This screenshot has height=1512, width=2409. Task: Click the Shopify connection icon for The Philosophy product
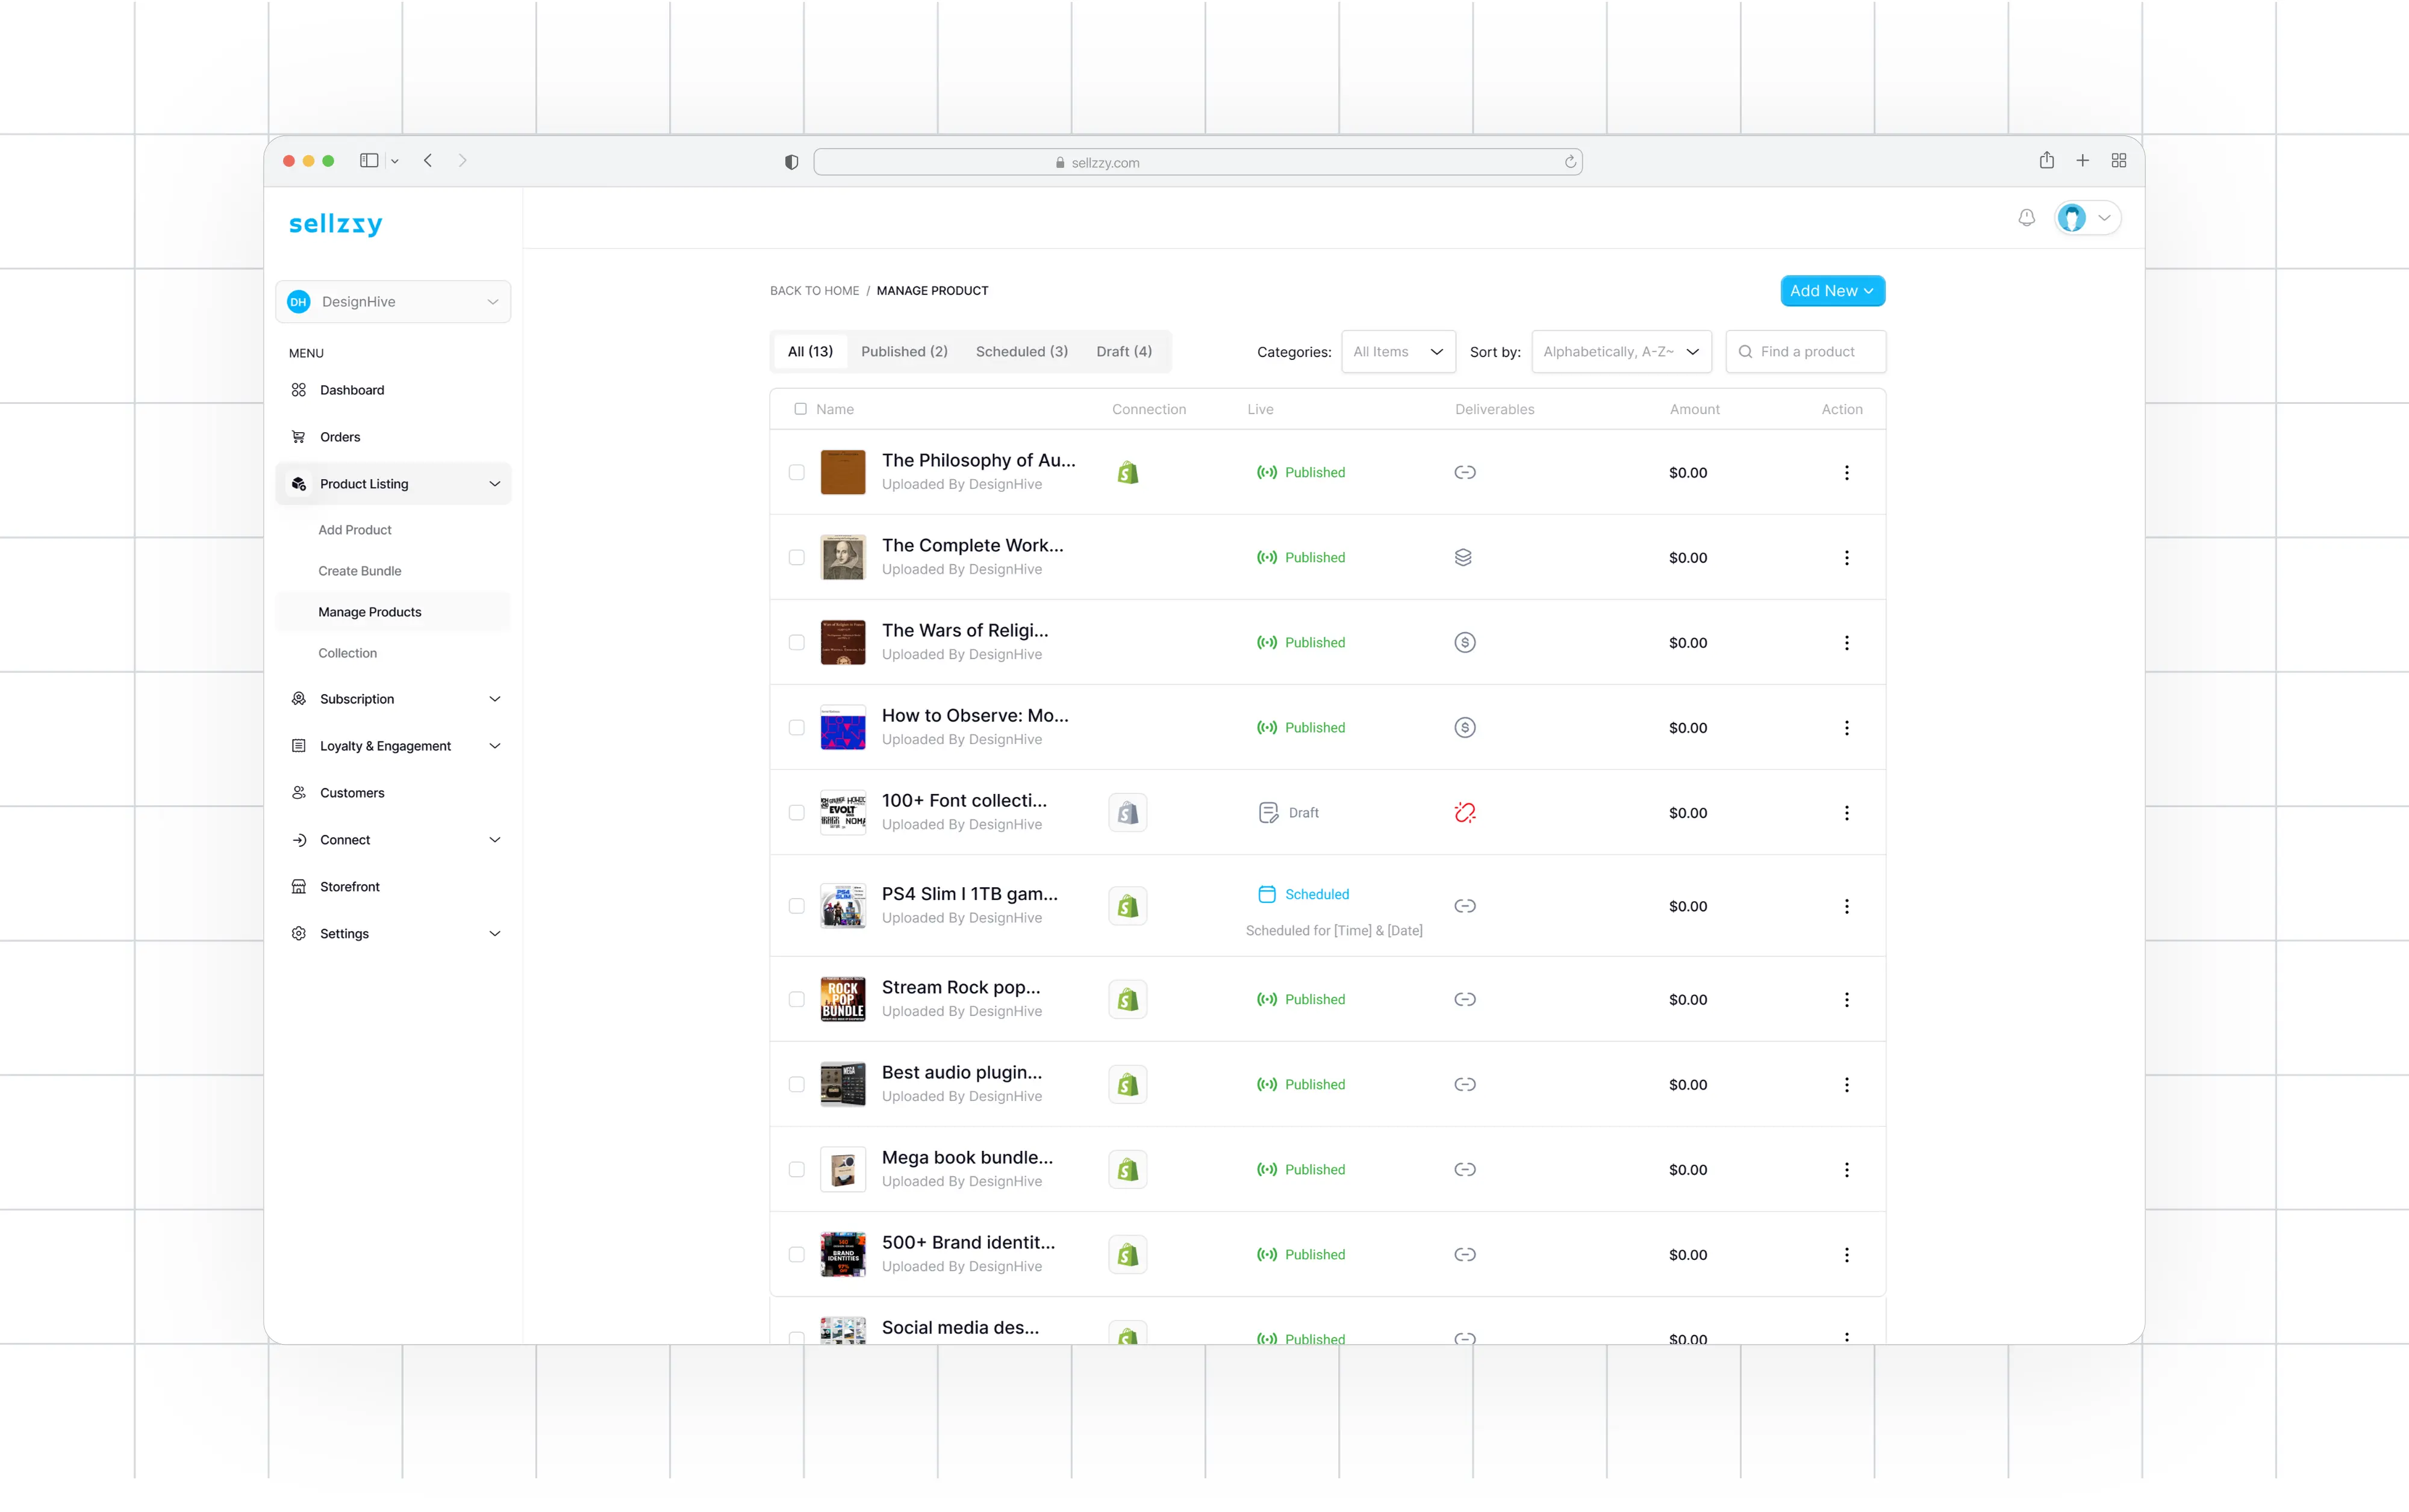(1127, 471)
